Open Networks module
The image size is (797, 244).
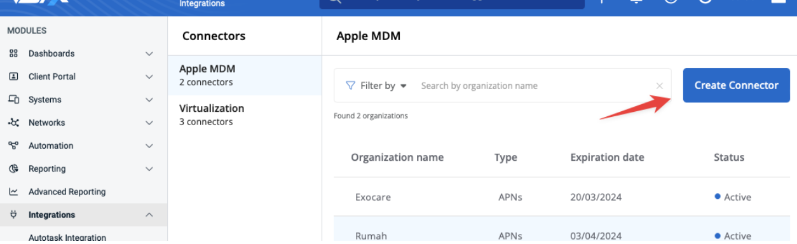tap(47, 123)
